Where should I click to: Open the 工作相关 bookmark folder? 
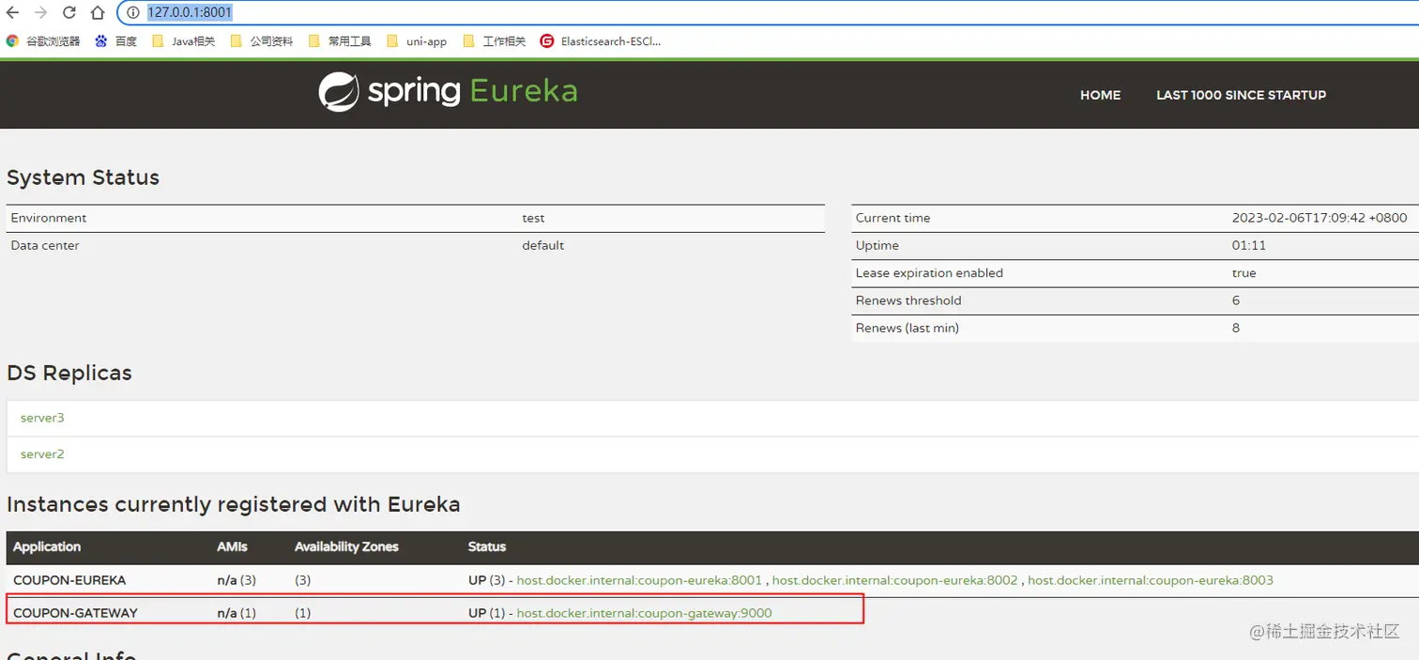[x=495, y=41]
